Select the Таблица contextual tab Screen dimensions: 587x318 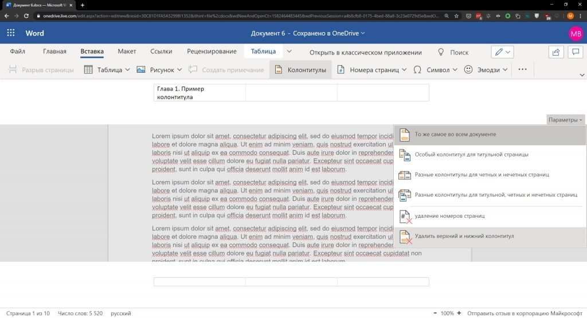click(x=263, y=52)
